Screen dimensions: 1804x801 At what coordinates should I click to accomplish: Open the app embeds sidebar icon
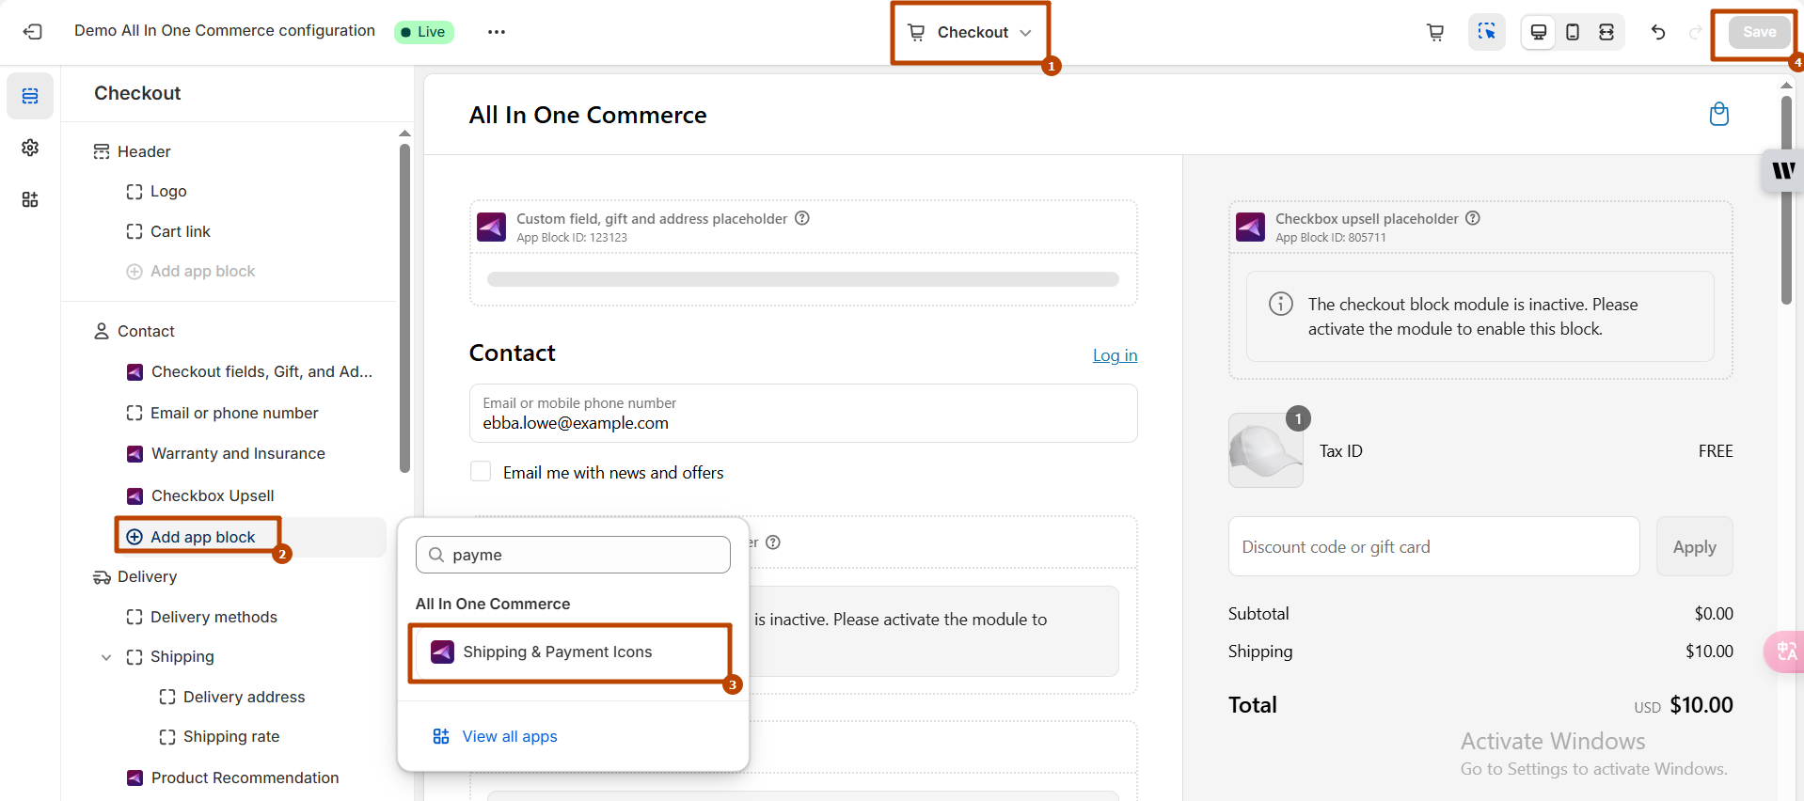(30, 199)
